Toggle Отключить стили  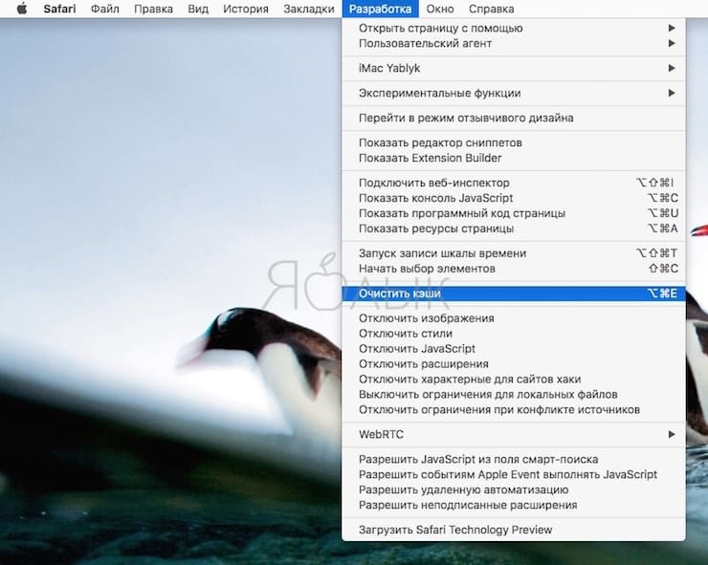(514, 334)
